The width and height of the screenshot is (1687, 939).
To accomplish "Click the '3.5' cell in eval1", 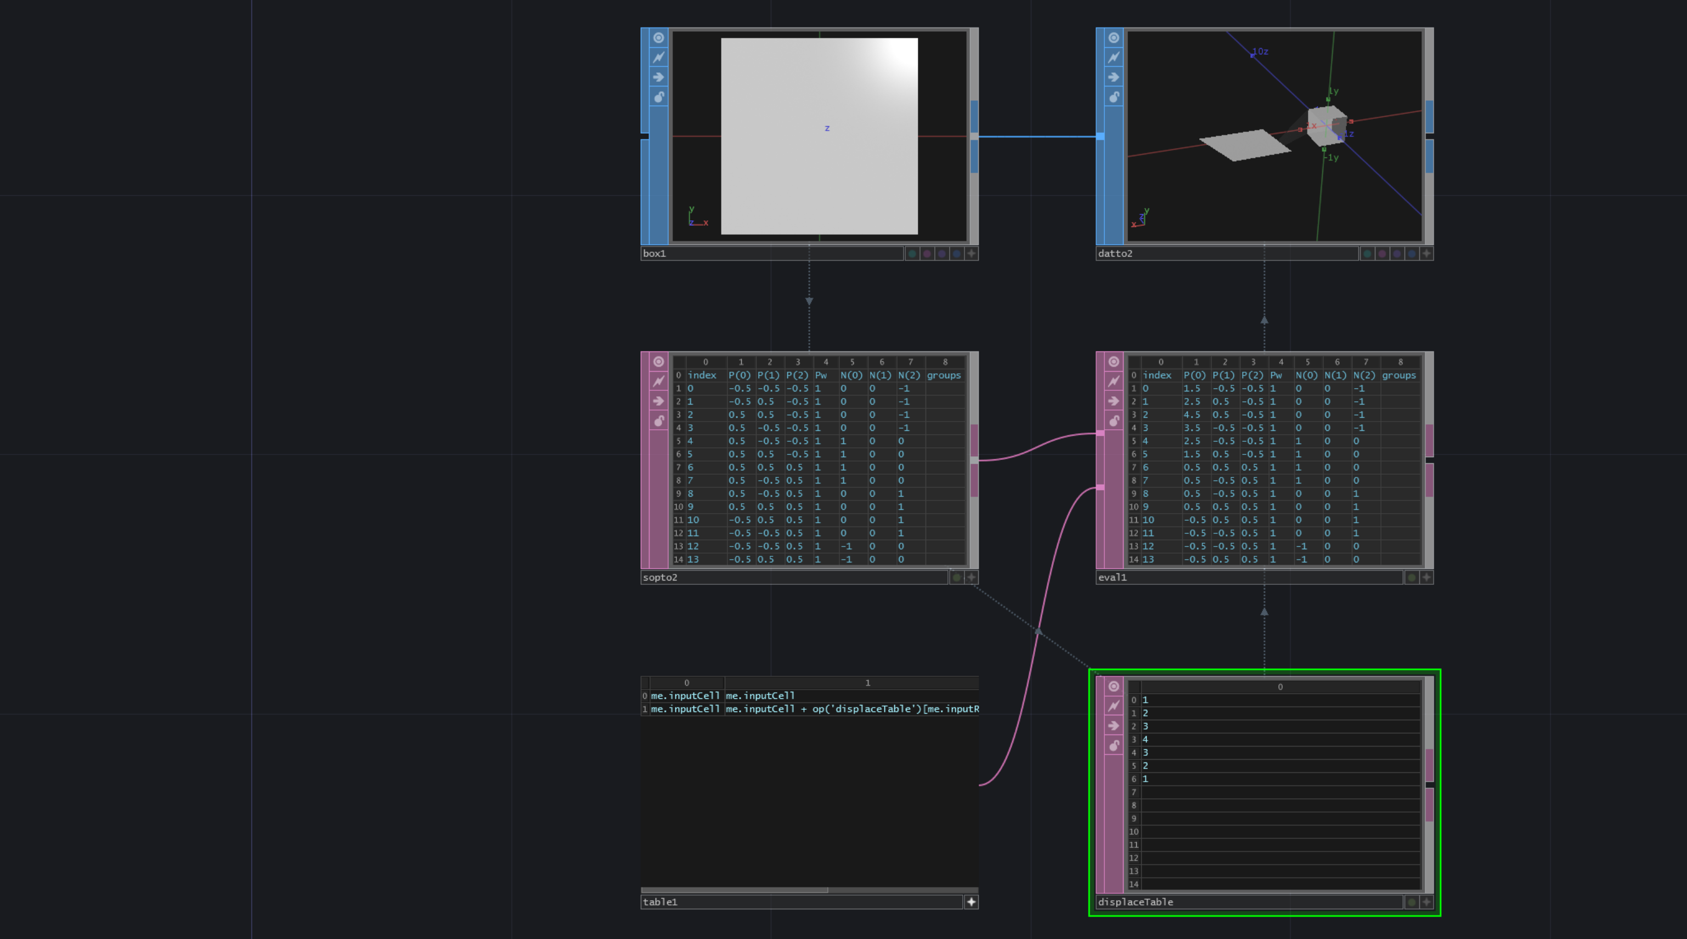I will [x=1196, y=428].
